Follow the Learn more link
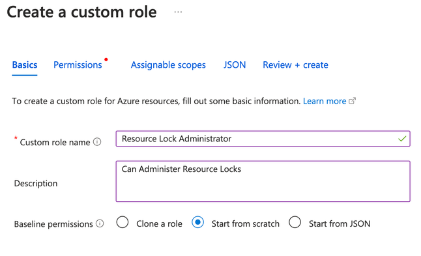The width and height of the screenshot is (421, 256). pyautogui.click(x=325, y=101)
